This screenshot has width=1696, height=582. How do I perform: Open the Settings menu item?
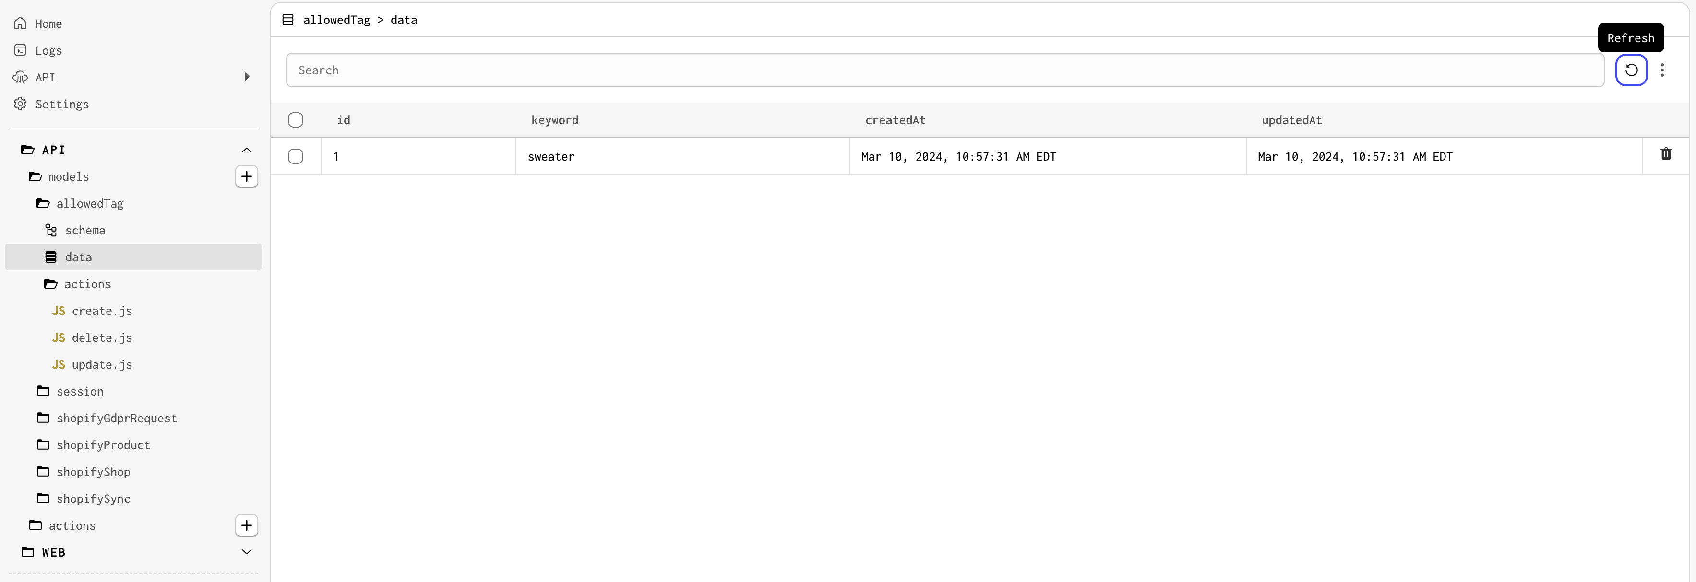[62, 104]
